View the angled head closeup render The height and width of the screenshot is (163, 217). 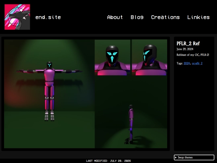tap(149, 58)
